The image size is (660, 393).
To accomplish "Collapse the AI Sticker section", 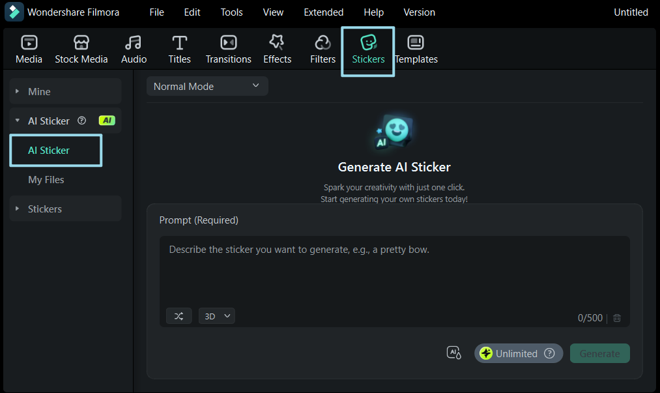I will tap(17, 121).
